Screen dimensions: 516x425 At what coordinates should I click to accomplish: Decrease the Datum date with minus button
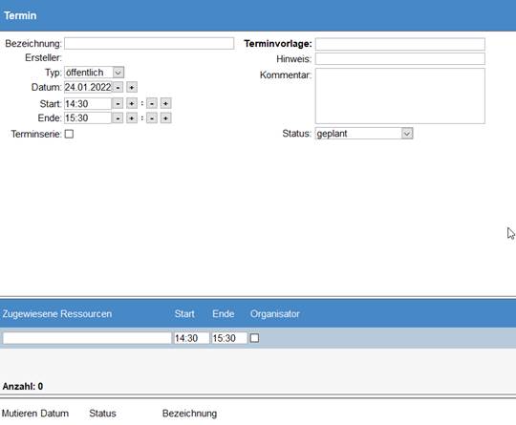click(118, 88)
